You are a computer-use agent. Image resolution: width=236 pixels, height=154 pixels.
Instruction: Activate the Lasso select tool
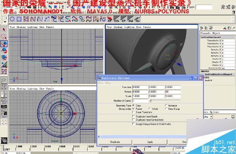4,37
